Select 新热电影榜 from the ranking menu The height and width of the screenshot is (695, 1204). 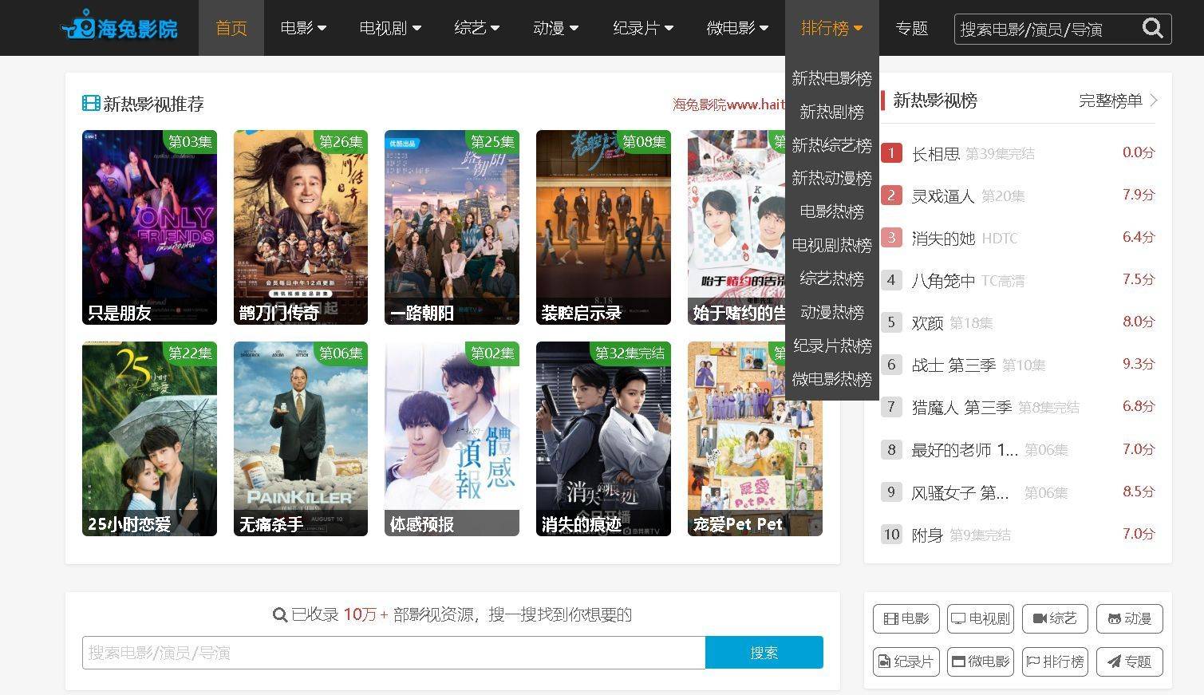tap(831, 78)
